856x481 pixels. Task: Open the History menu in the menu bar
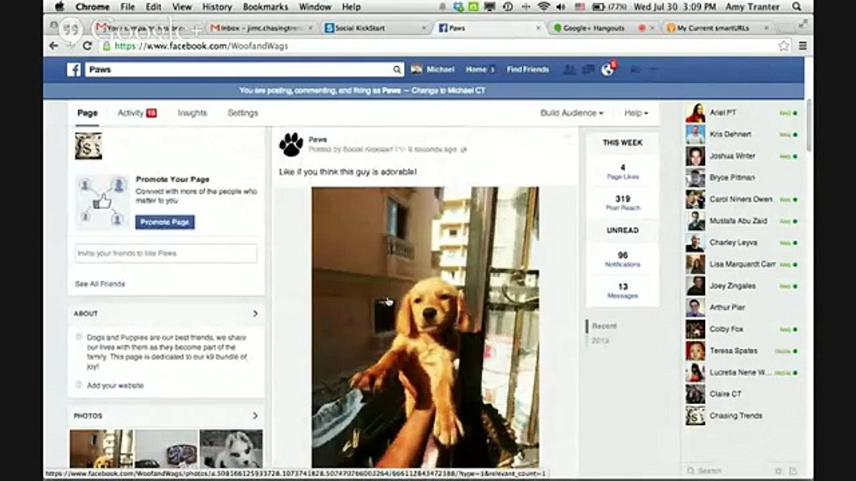coord(217,7)
